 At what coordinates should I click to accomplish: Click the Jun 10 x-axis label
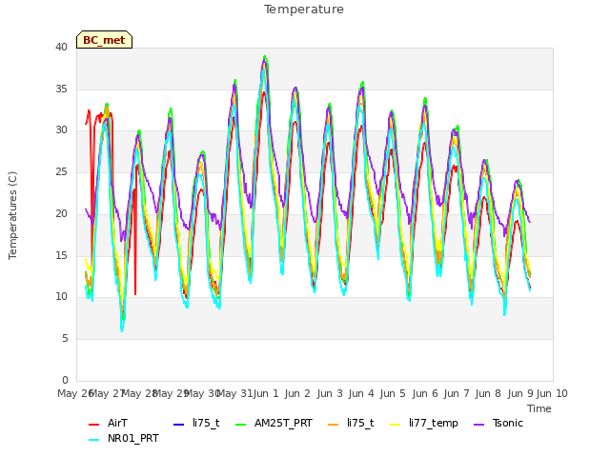[552, 393]
